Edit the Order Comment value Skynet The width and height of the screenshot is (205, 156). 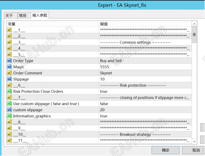pos(145,73)
